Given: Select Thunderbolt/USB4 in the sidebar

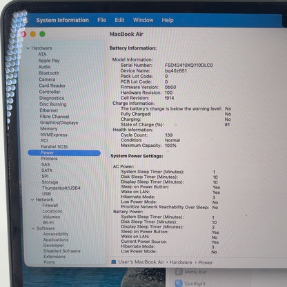Looking at the screenshot, I should 61,188.
